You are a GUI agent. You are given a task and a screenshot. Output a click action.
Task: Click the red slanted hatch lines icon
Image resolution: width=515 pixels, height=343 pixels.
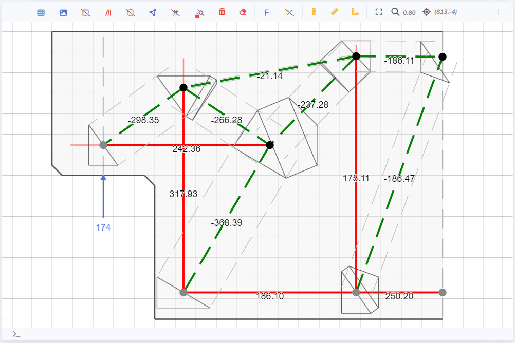coord(108,12)
